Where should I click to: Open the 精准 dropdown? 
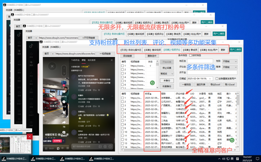[230, 67]
